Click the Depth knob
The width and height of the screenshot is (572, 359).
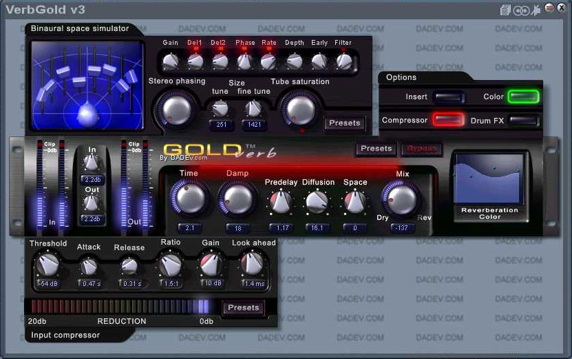(295, 61)
